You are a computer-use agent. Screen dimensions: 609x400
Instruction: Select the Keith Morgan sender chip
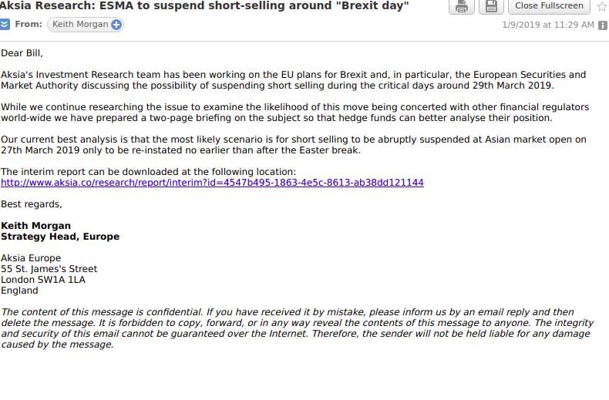79,25
